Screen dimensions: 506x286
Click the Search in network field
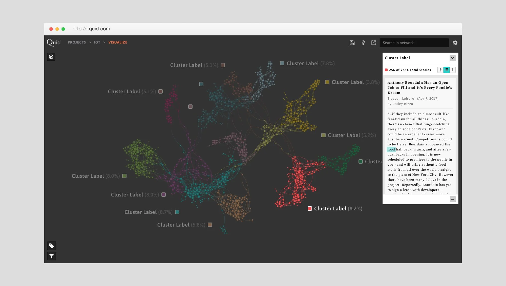[x=414, y=43]
